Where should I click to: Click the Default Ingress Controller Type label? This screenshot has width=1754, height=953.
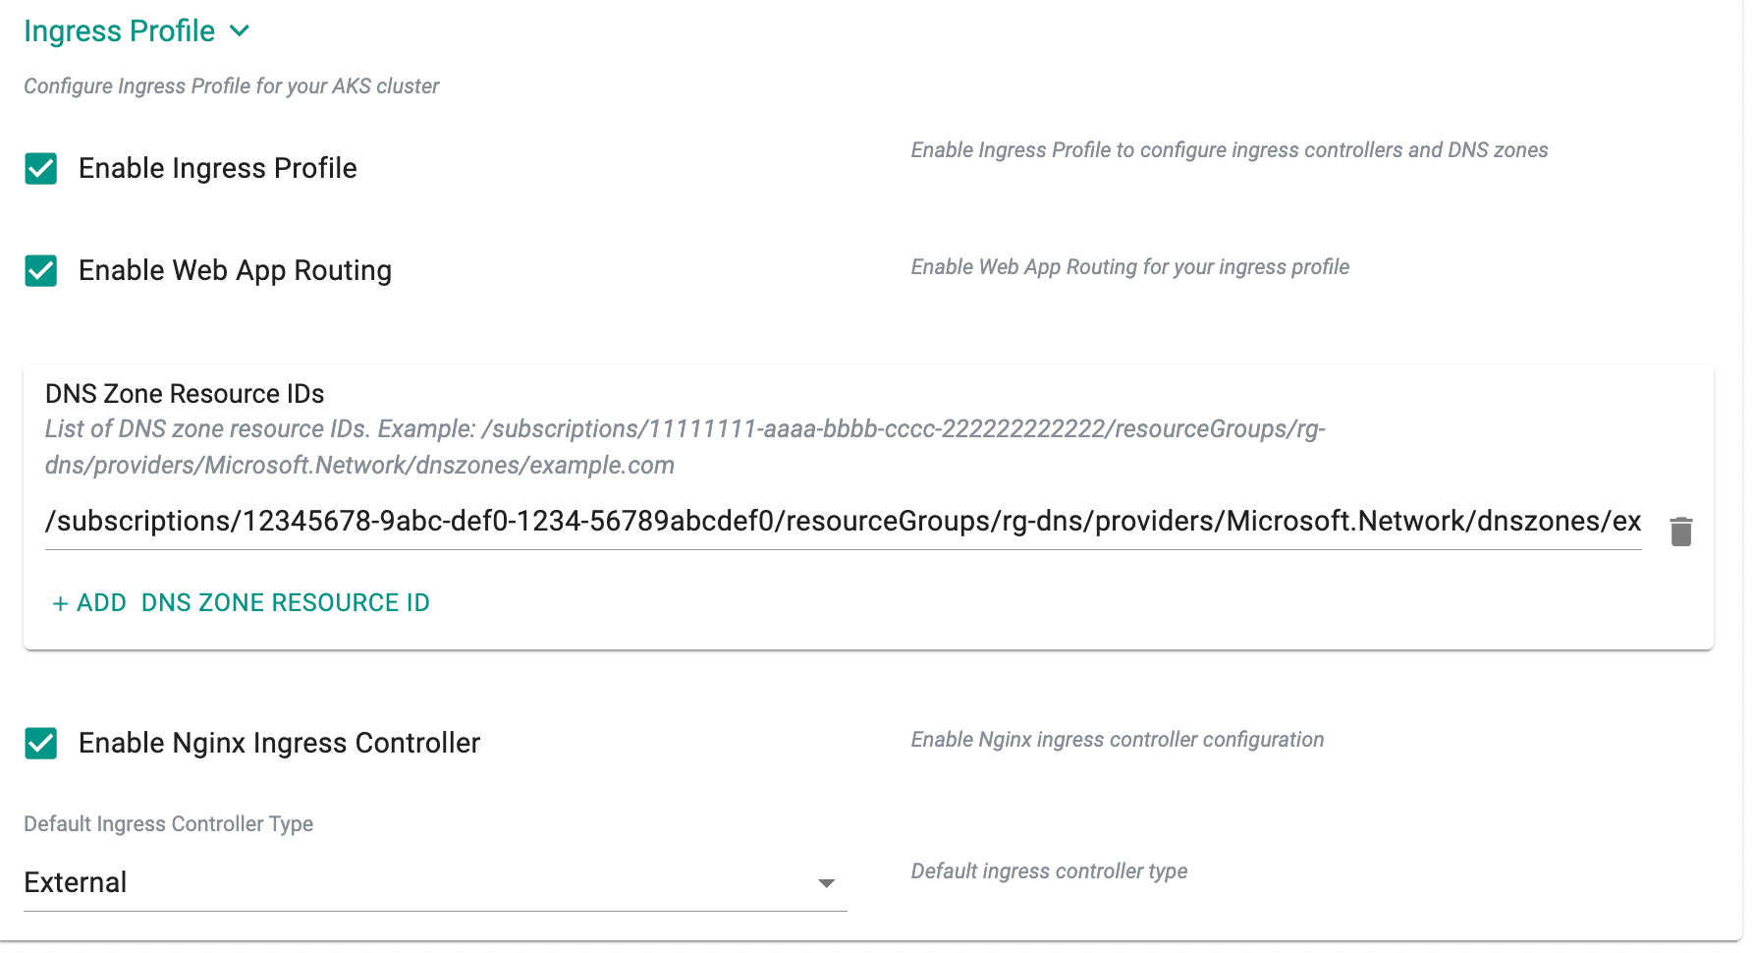168,824
